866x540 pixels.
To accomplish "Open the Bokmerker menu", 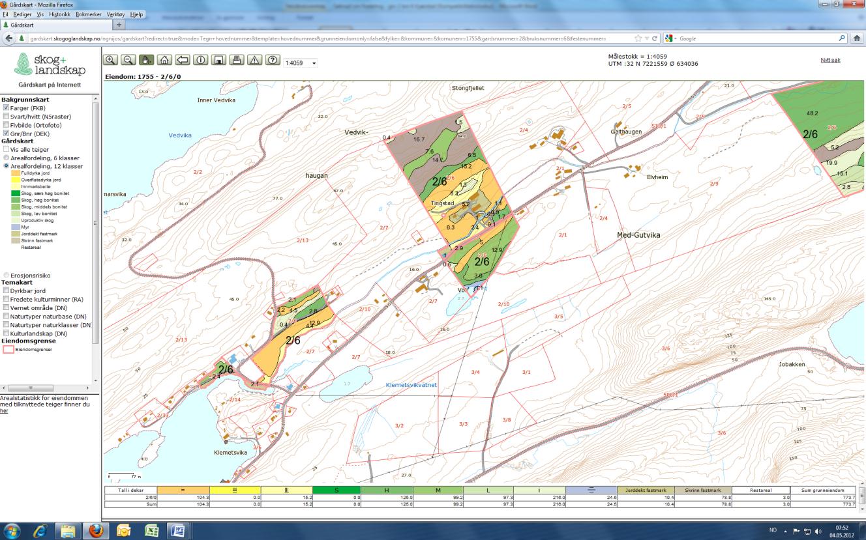I will 90,14.
